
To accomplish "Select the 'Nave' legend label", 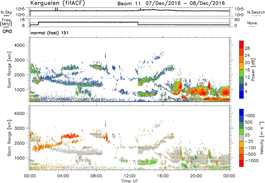I will pyautogui.click(x=252, y=23).
